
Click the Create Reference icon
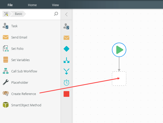6,93
